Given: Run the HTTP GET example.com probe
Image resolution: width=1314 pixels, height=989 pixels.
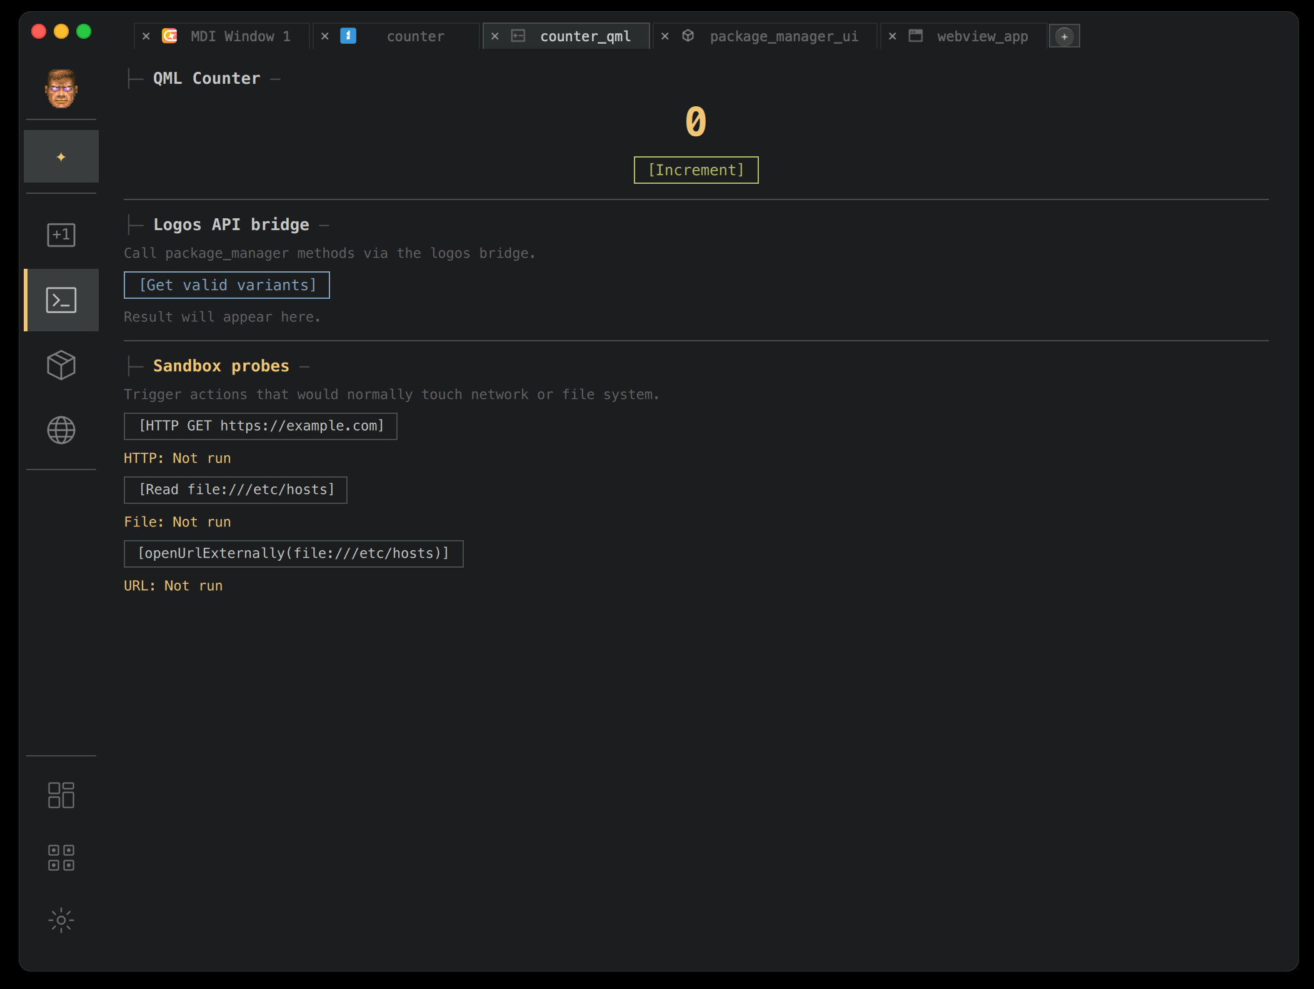Looking at the screenshot, I should pyautogui.click(x=261, y=426).
